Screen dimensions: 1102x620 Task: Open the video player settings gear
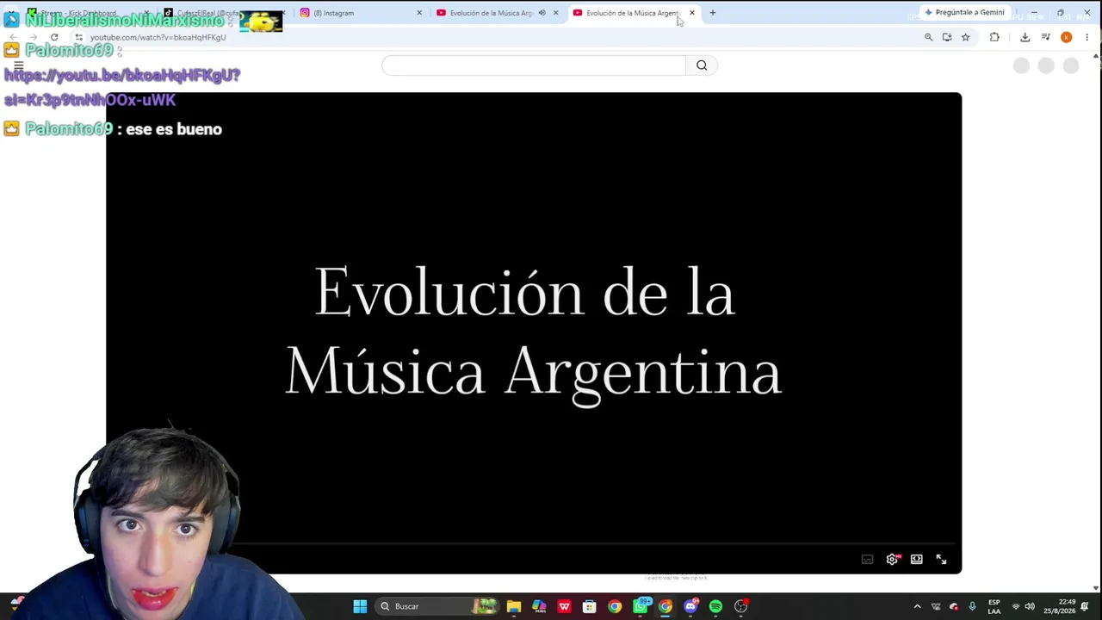892,560
